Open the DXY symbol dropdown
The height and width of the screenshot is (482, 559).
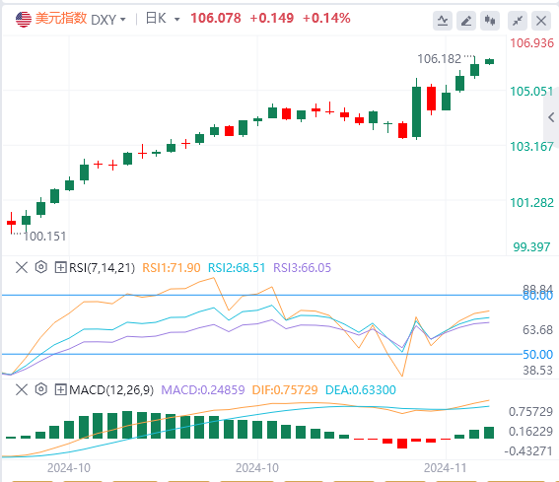[108, 20]
